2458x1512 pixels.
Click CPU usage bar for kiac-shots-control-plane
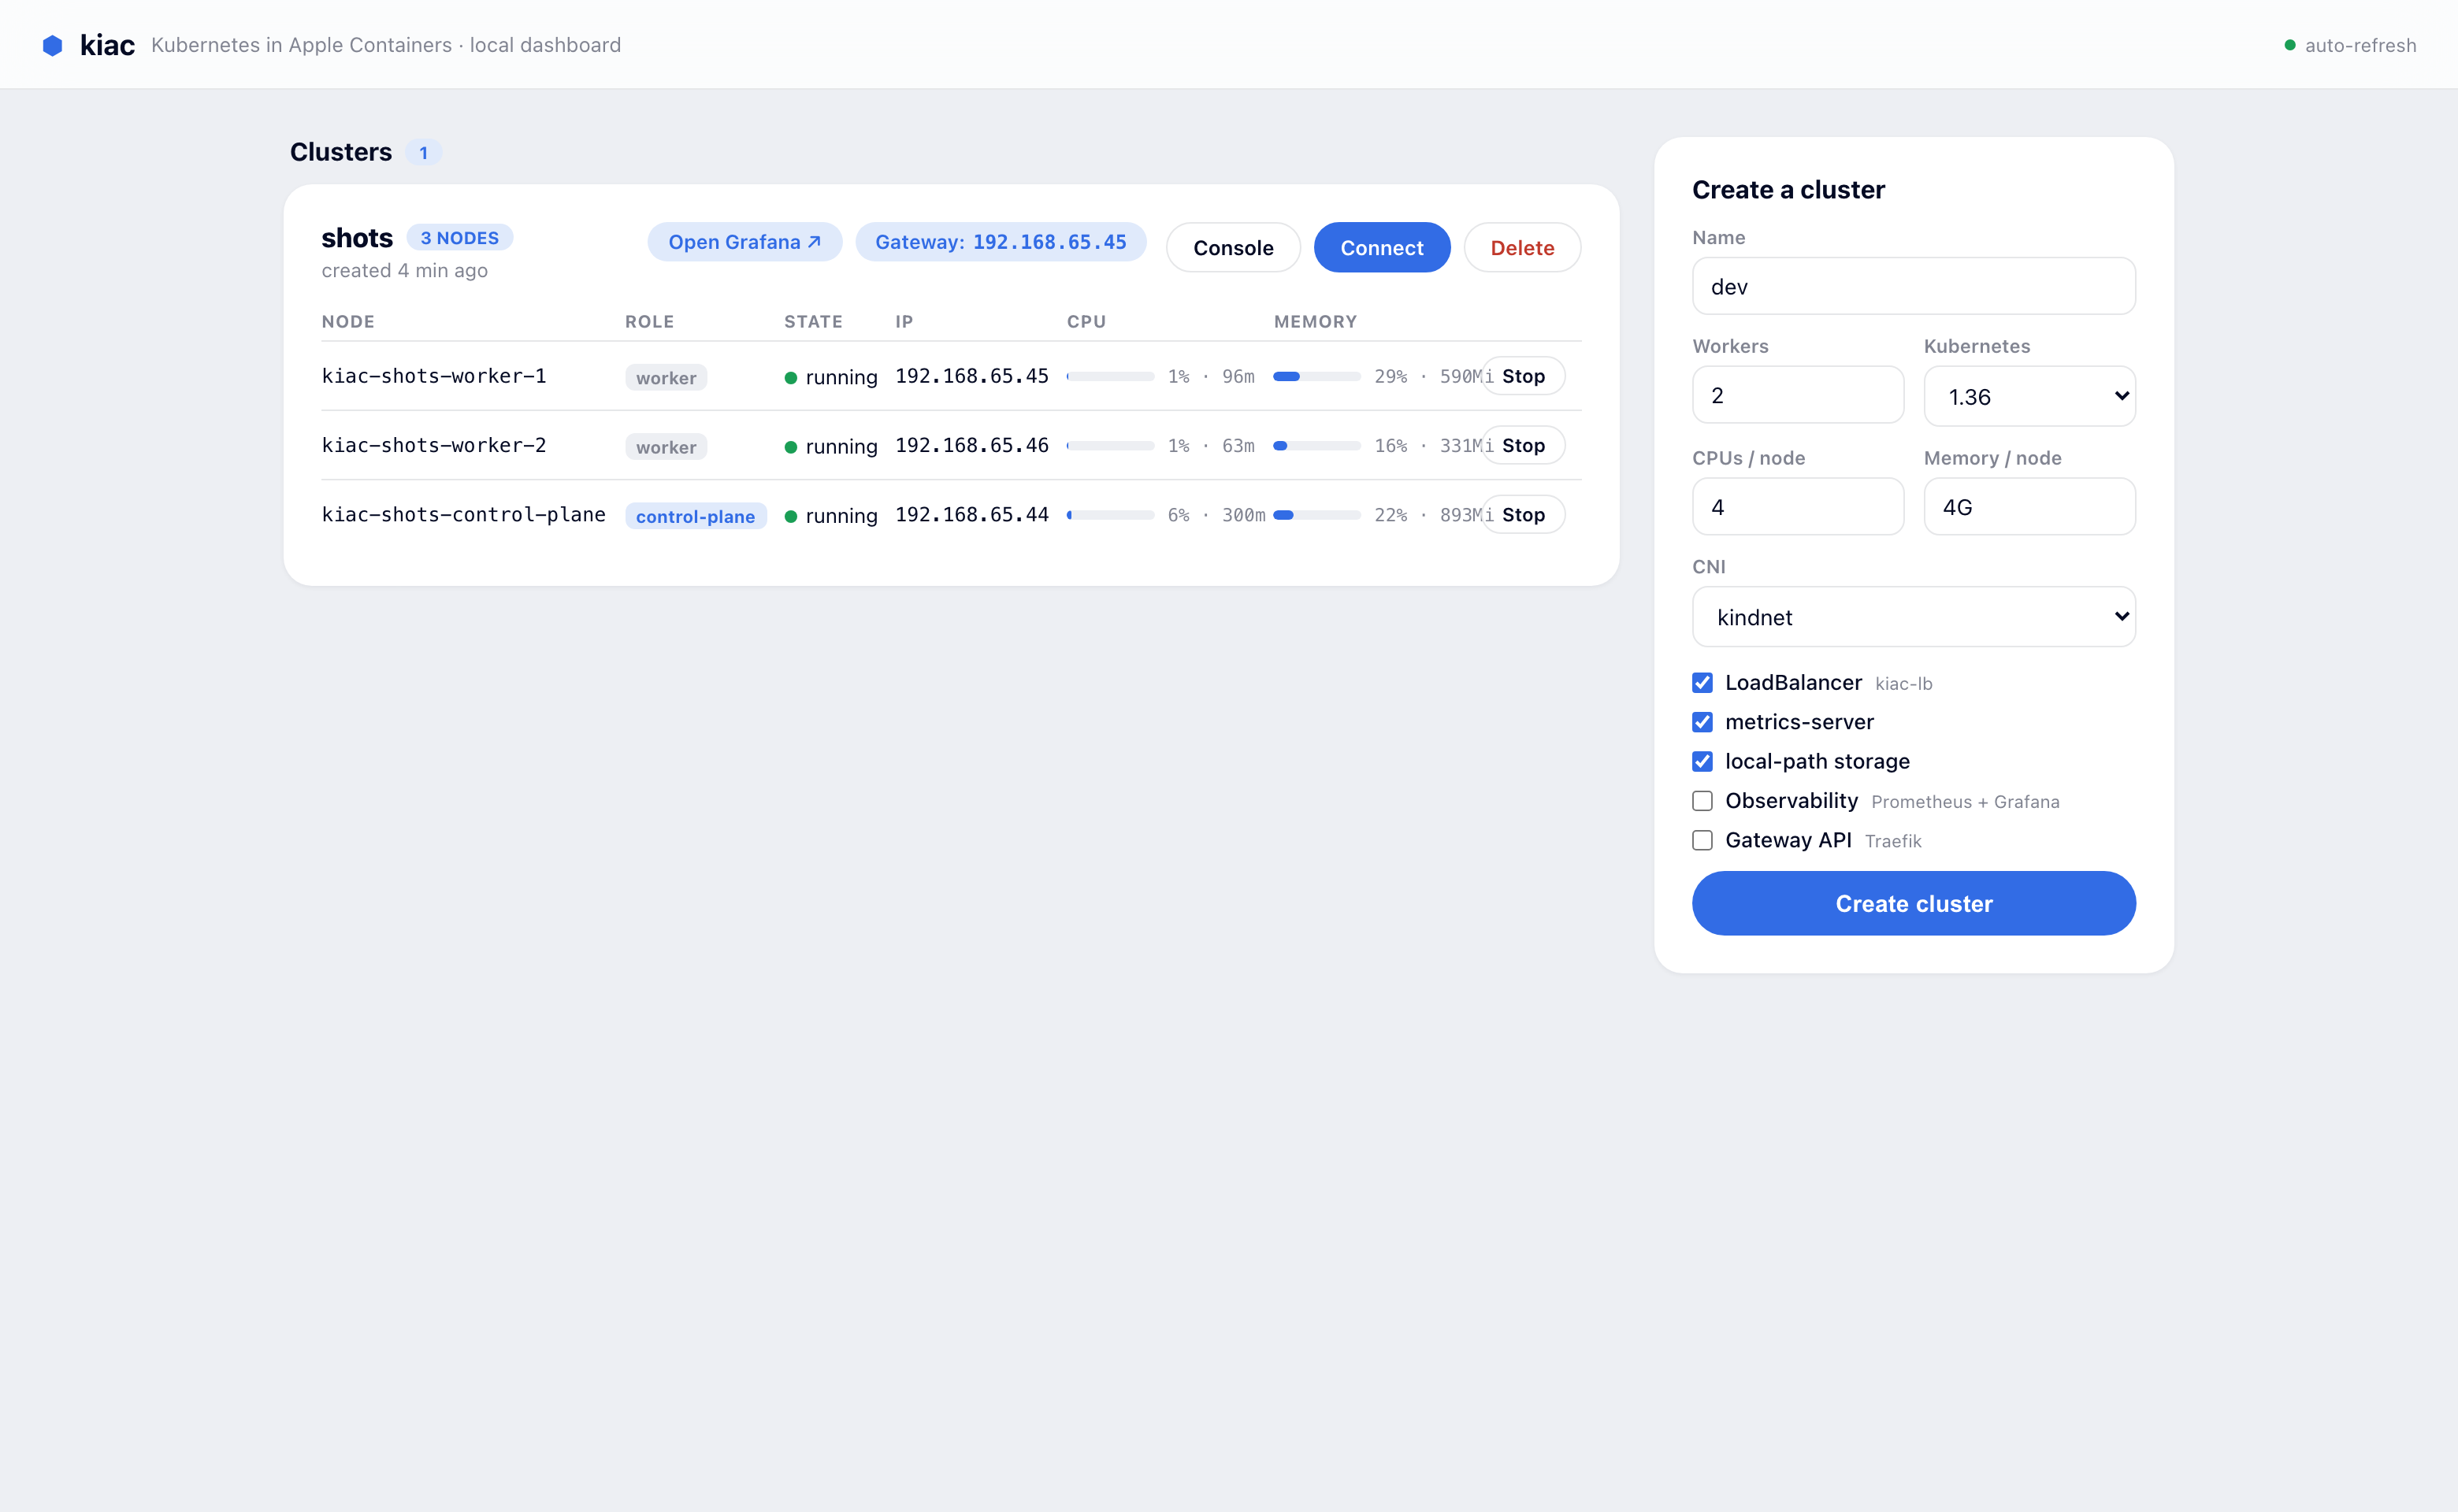pos(1109,514)
